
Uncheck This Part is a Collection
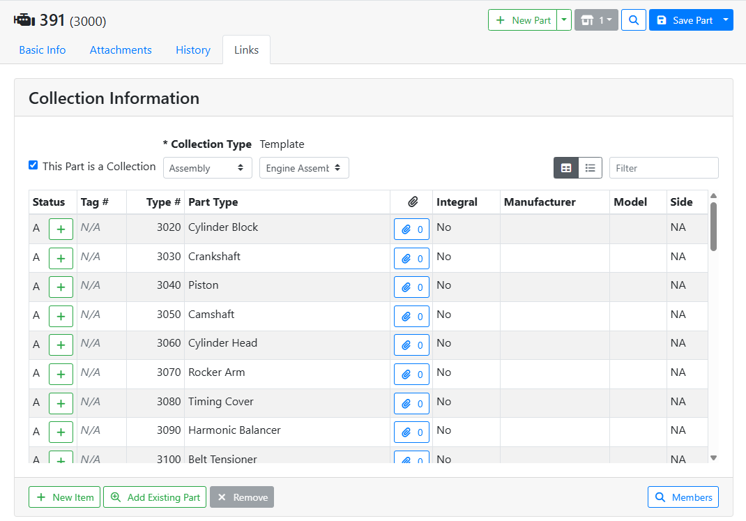tap(33, 165)
